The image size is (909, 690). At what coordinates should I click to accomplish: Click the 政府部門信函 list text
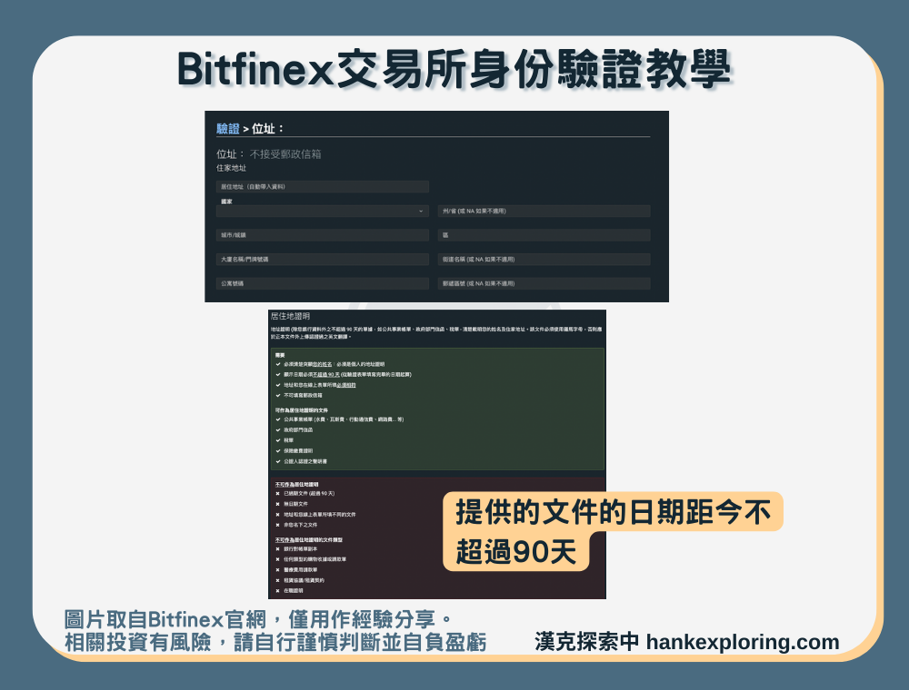(298, 429)
